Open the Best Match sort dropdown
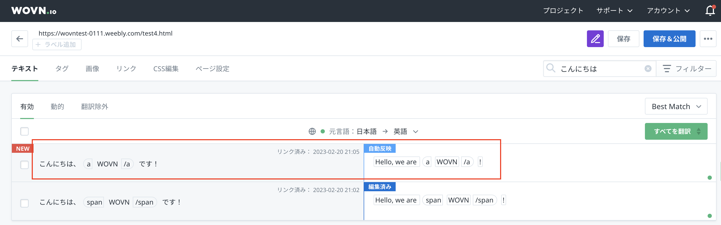This screenshot has width=721, height=225. pos(676,106)
